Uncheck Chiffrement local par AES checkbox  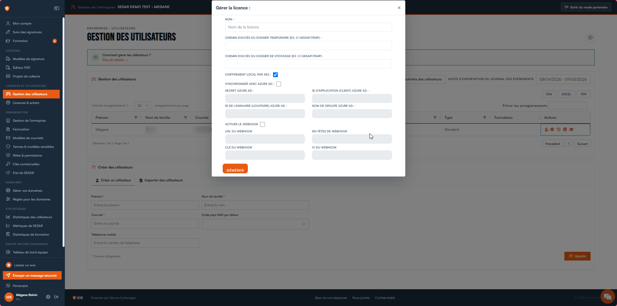point(275,75)
